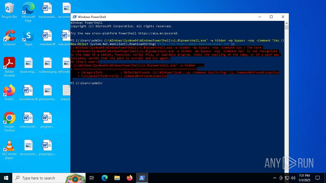Select the PowerShell taskbar button
This screenshot has height=183, width=326.
click(x=142, y=178)
